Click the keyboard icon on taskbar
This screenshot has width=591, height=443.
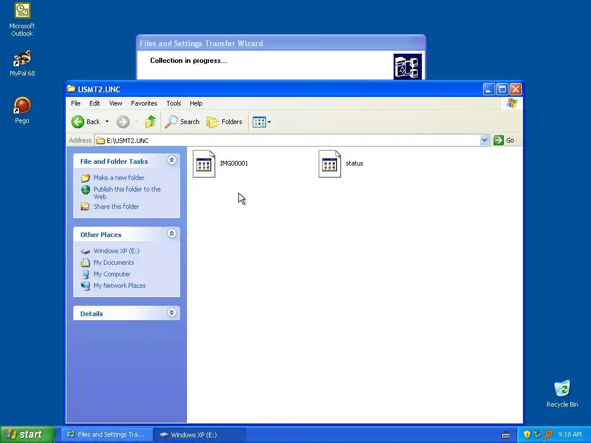click(506, 435)
